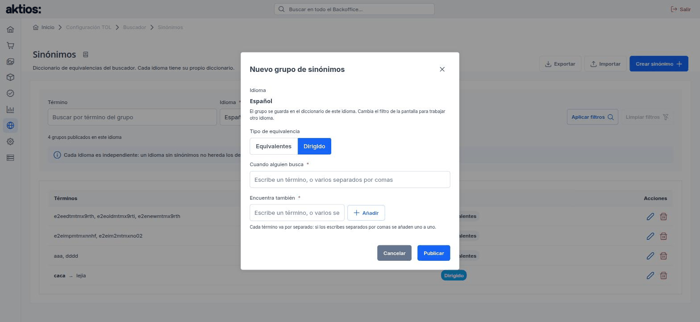This screenshot has height=322, width=700.
Task: Delete the e2eimpmtmxnnhf synonym group
Action: click(663, 236)
